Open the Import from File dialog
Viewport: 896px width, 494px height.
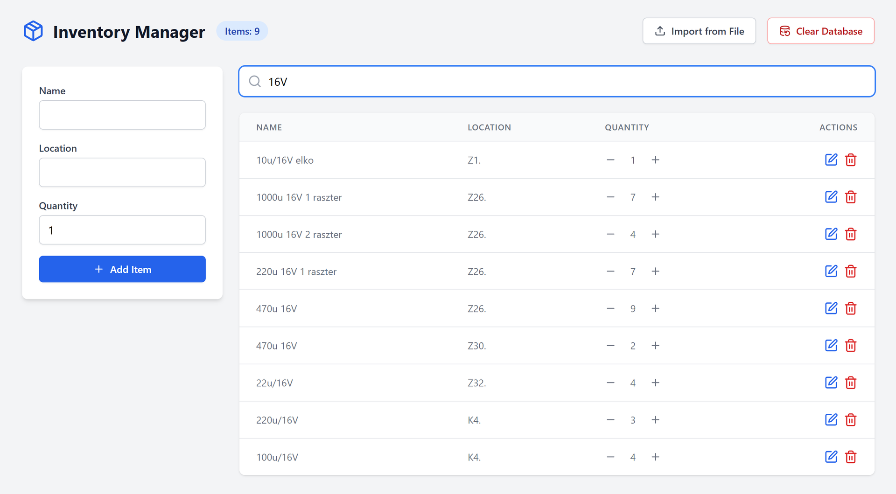(699, 31)
